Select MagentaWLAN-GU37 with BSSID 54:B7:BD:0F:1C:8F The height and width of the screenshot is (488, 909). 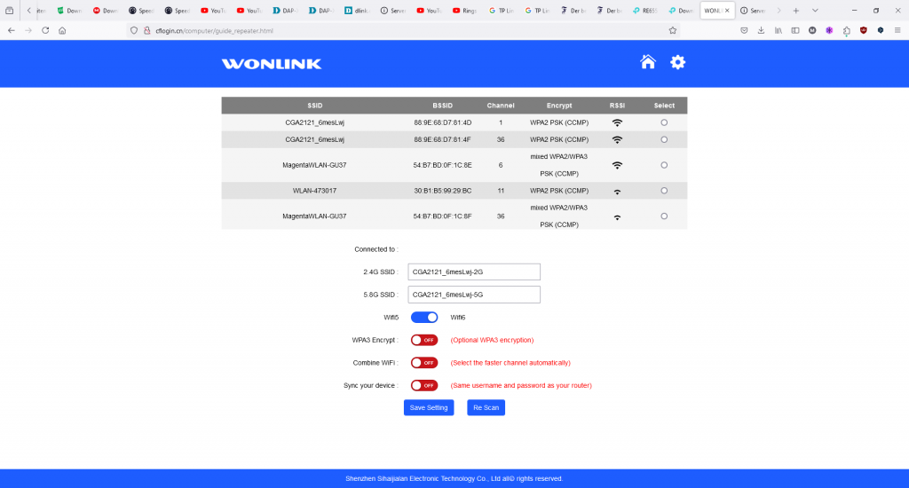point(664,216)
